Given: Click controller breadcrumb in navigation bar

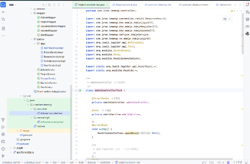Looking at the screenshot, I should [x=105, y=162].
